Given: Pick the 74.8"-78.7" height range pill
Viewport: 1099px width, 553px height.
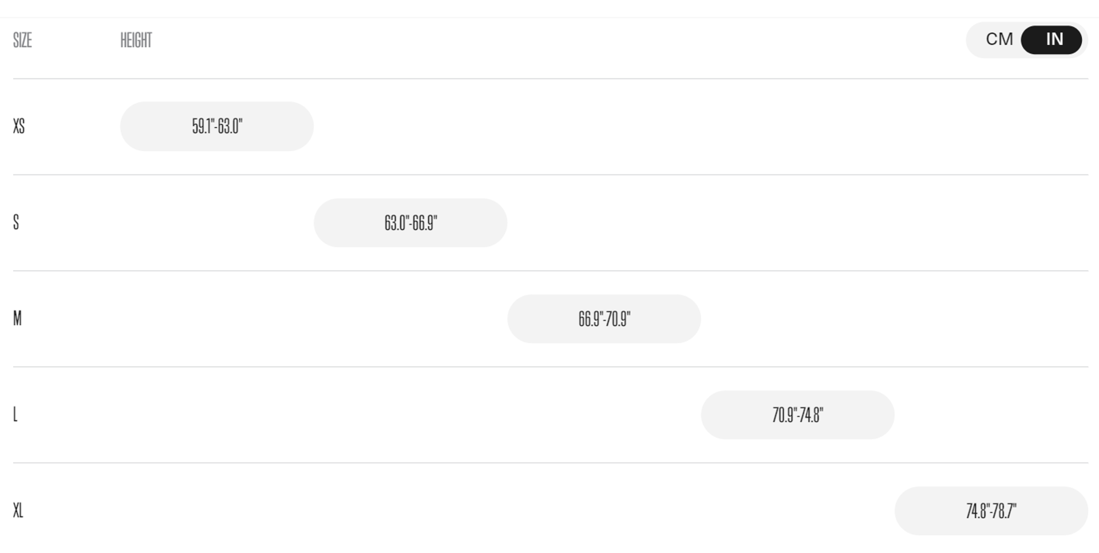Looking at the screenshot, I should (991, 511).
